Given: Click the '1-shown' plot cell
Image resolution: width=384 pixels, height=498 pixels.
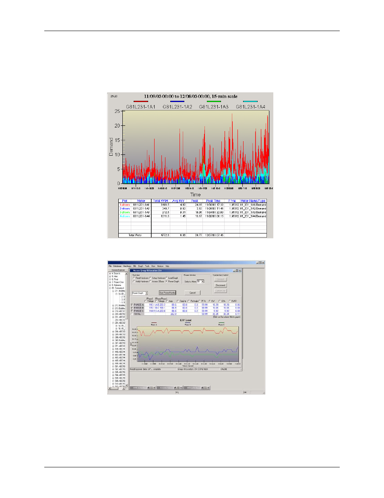Looking at the screenshot, I should point(124,205).
